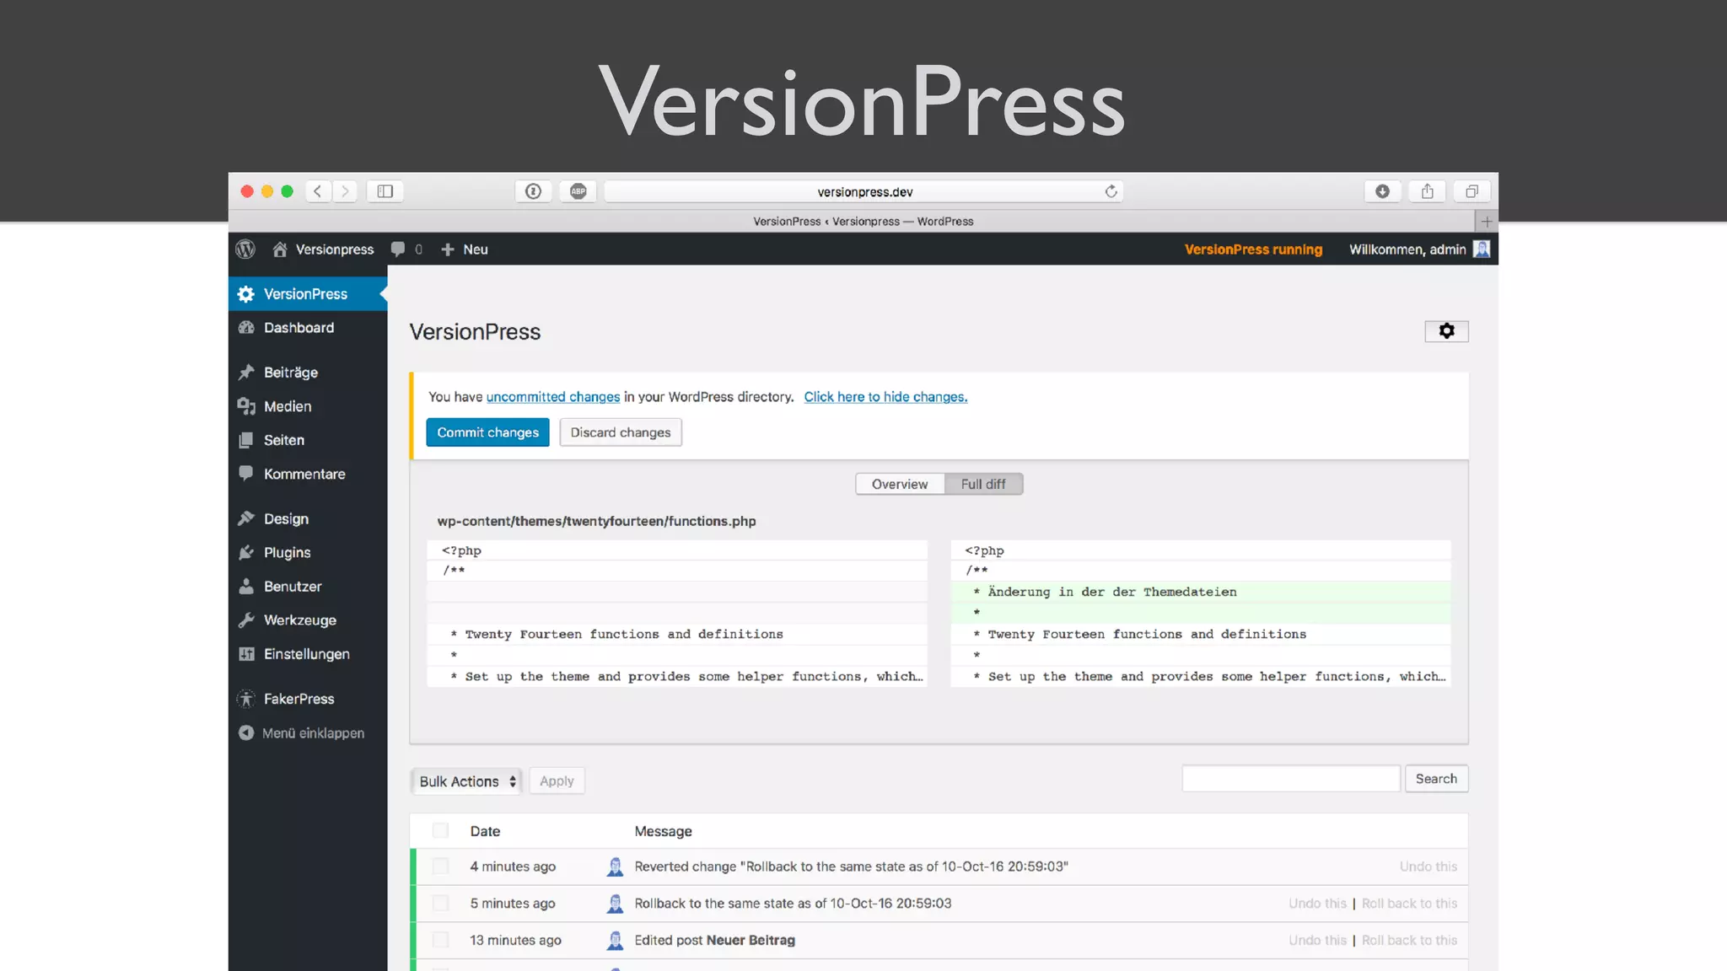Screen dimensions: 1727x971
Task: Open a new tab with plus button
Action: click(x=1486, y=222)
